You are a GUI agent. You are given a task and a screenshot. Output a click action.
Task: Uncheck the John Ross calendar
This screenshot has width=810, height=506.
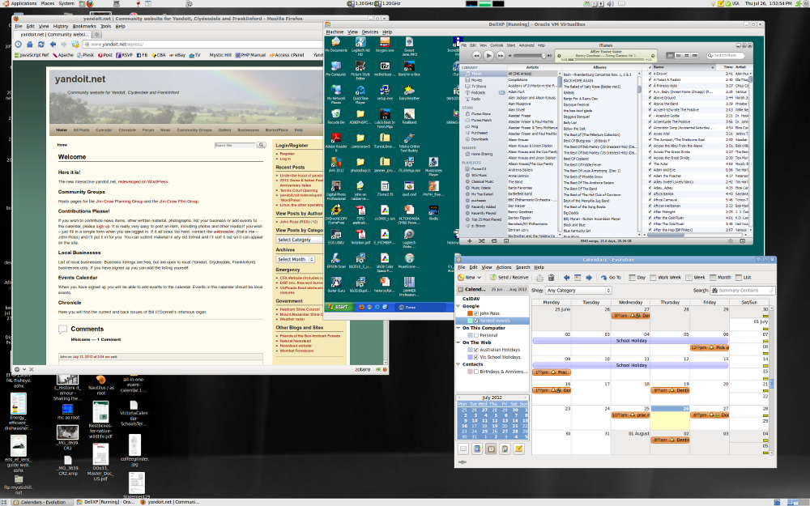click(476, 313)
